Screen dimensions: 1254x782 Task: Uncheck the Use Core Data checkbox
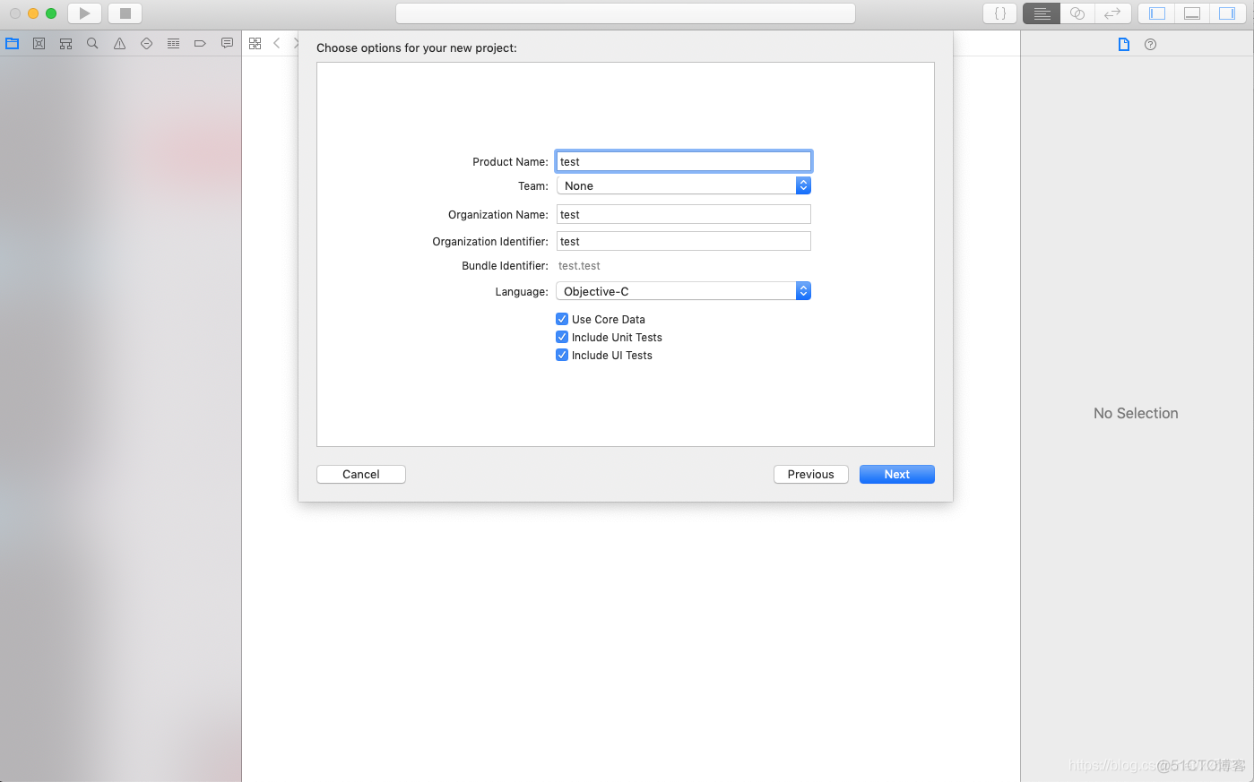[562, 319]
